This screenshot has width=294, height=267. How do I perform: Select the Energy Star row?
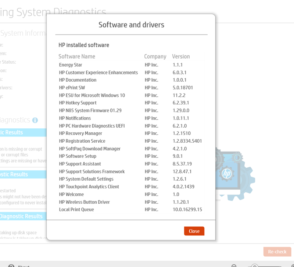tap(131, 65)
